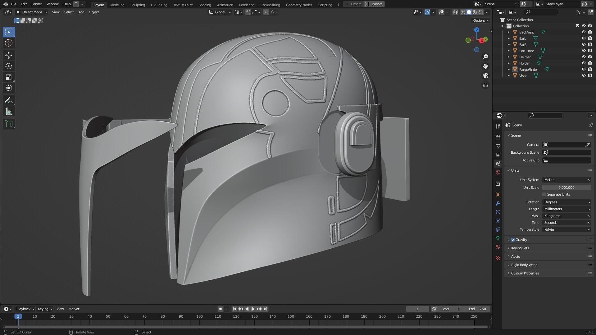Open the Texture properties tab
This screenshot has height=335, width=596.
[x=498, y=258]
